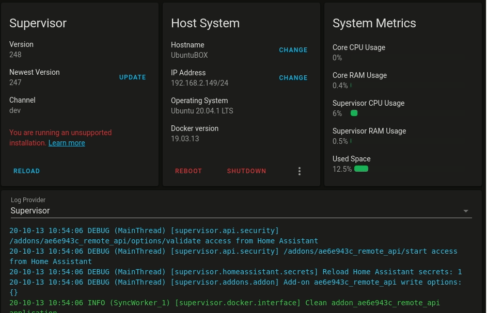Click the Host System heading
This screenshot has width=487, height=313.
coord(206,23)
